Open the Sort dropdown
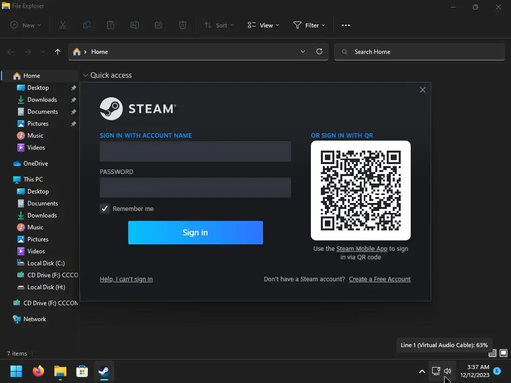This screenshot has height=383, width=511. point(219,25)
